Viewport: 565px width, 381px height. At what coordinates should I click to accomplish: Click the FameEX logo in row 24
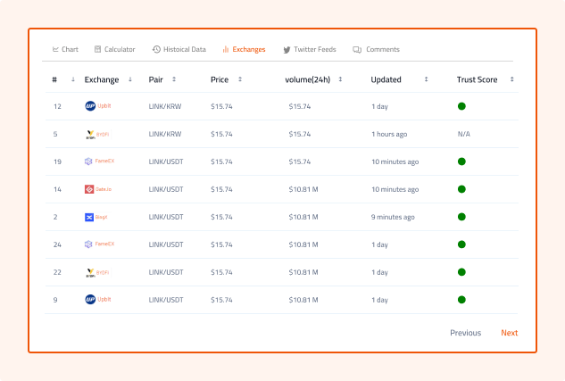(88, 244)
